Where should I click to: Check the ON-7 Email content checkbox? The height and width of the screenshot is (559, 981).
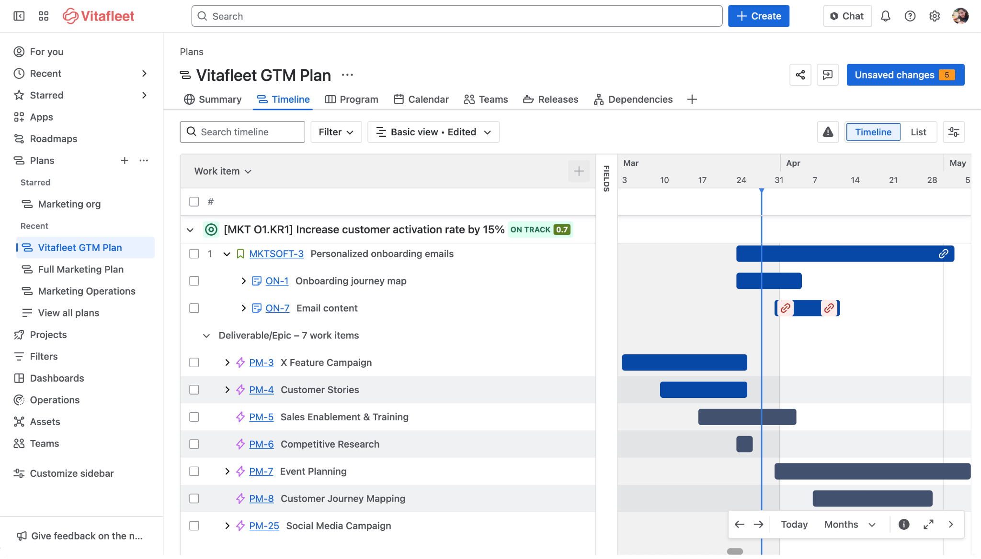194,308
